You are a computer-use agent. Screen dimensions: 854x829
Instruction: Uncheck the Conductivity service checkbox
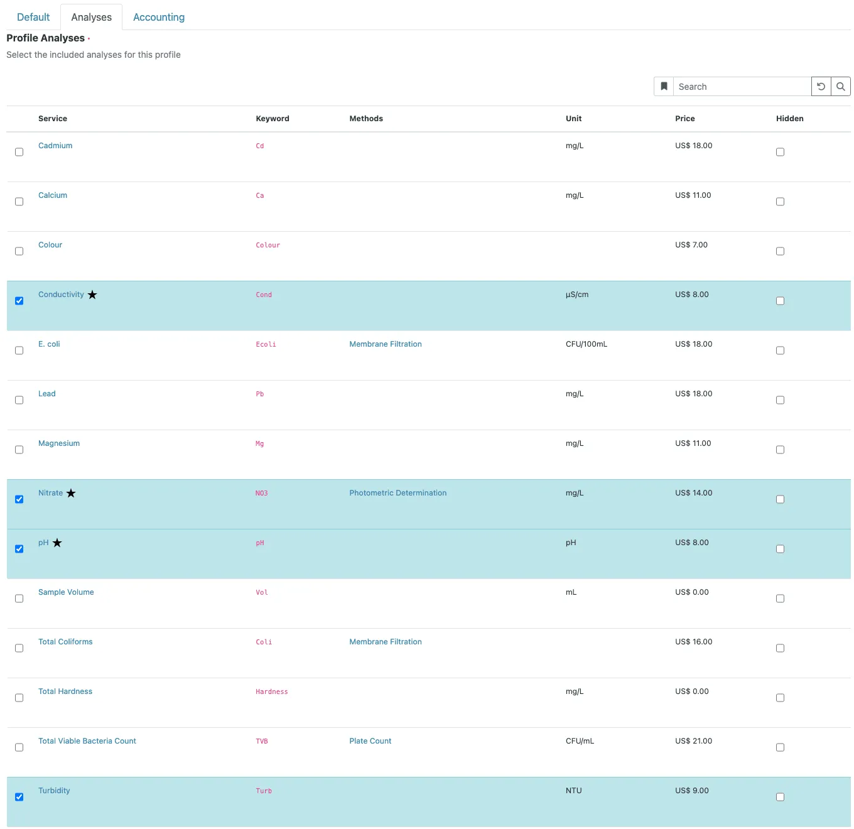coord(19,301)
